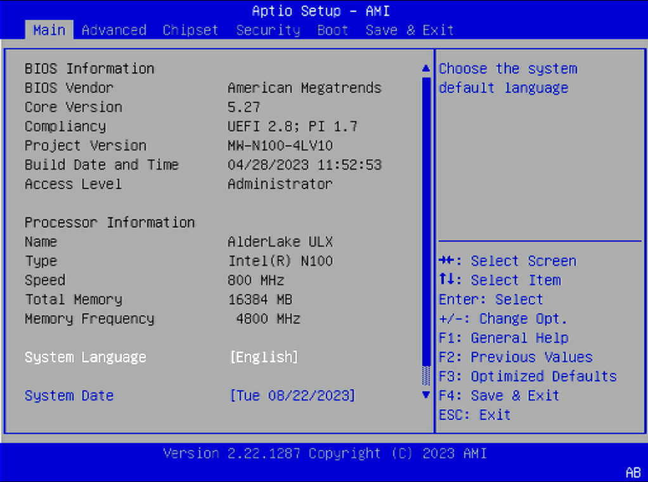Click the Compliancy label
Screen dimensions: 648x482
click(x=65, y=126)
